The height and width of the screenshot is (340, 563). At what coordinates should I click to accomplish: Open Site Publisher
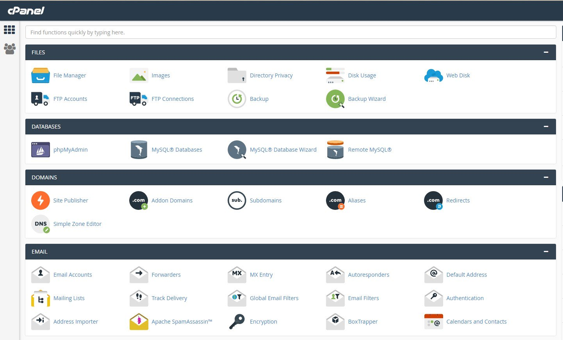[71, 200]
